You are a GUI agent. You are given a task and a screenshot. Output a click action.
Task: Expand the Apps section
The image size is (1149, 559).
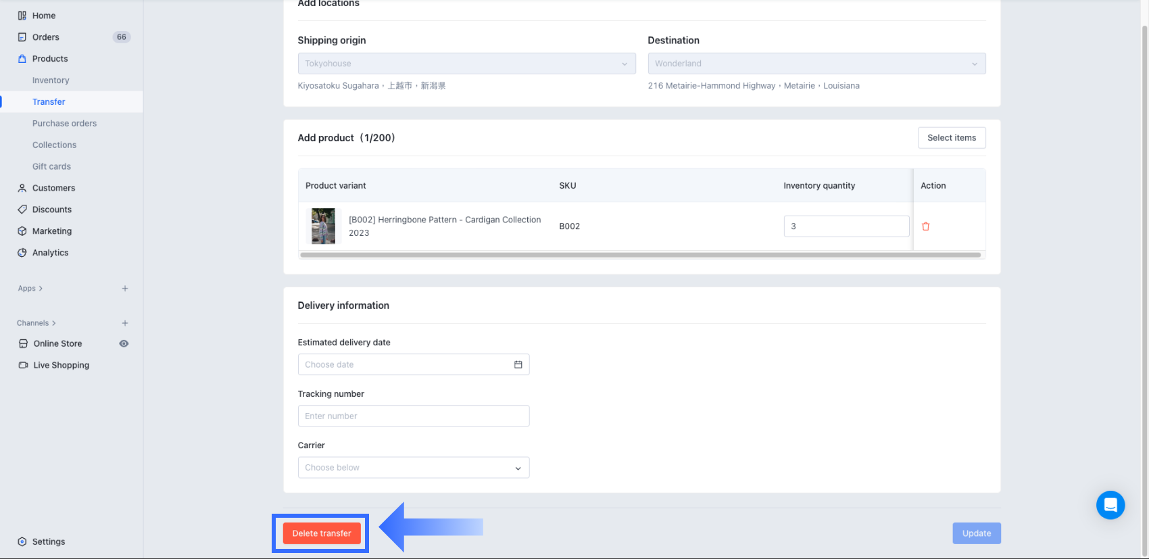click(30, 289)
